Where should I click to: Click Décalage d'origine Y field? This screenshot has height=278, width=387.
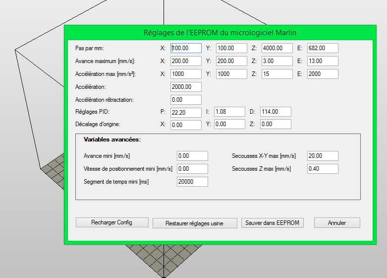click(229, 124)
